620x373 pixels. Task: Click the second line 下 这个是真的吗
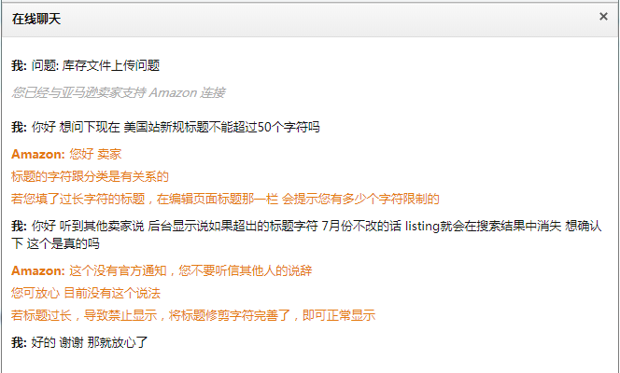pyautogui.click(x=55, y=244)
